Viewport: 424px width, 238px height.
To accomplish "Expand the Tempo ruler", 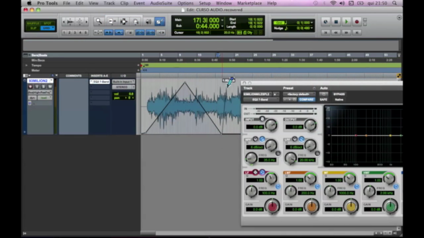I will tap(26, 65).
